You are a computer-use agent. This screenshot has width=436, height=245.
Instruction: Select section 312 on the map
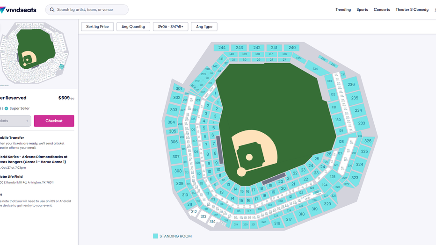[194, 212]
